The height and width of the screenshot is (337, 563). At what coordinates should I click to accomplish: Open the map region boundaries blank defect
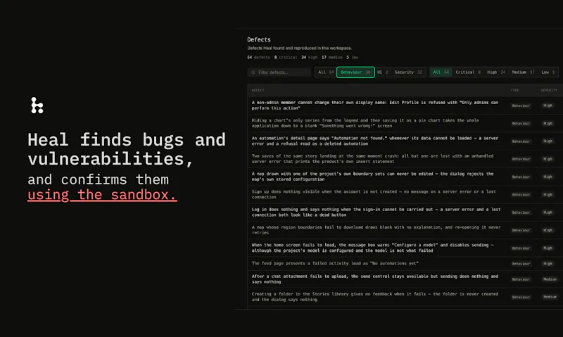point(405,230)
